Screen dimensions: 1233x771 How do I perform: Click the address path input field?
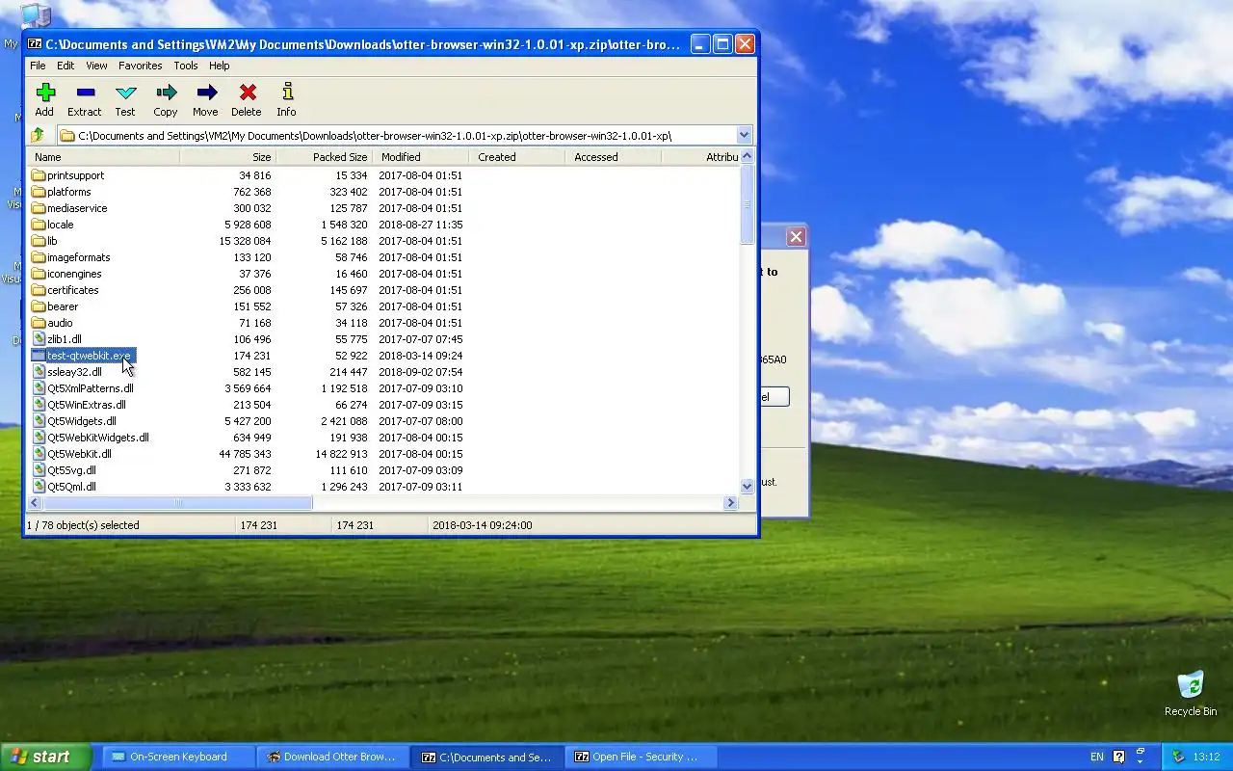click(x=397, y=136)
